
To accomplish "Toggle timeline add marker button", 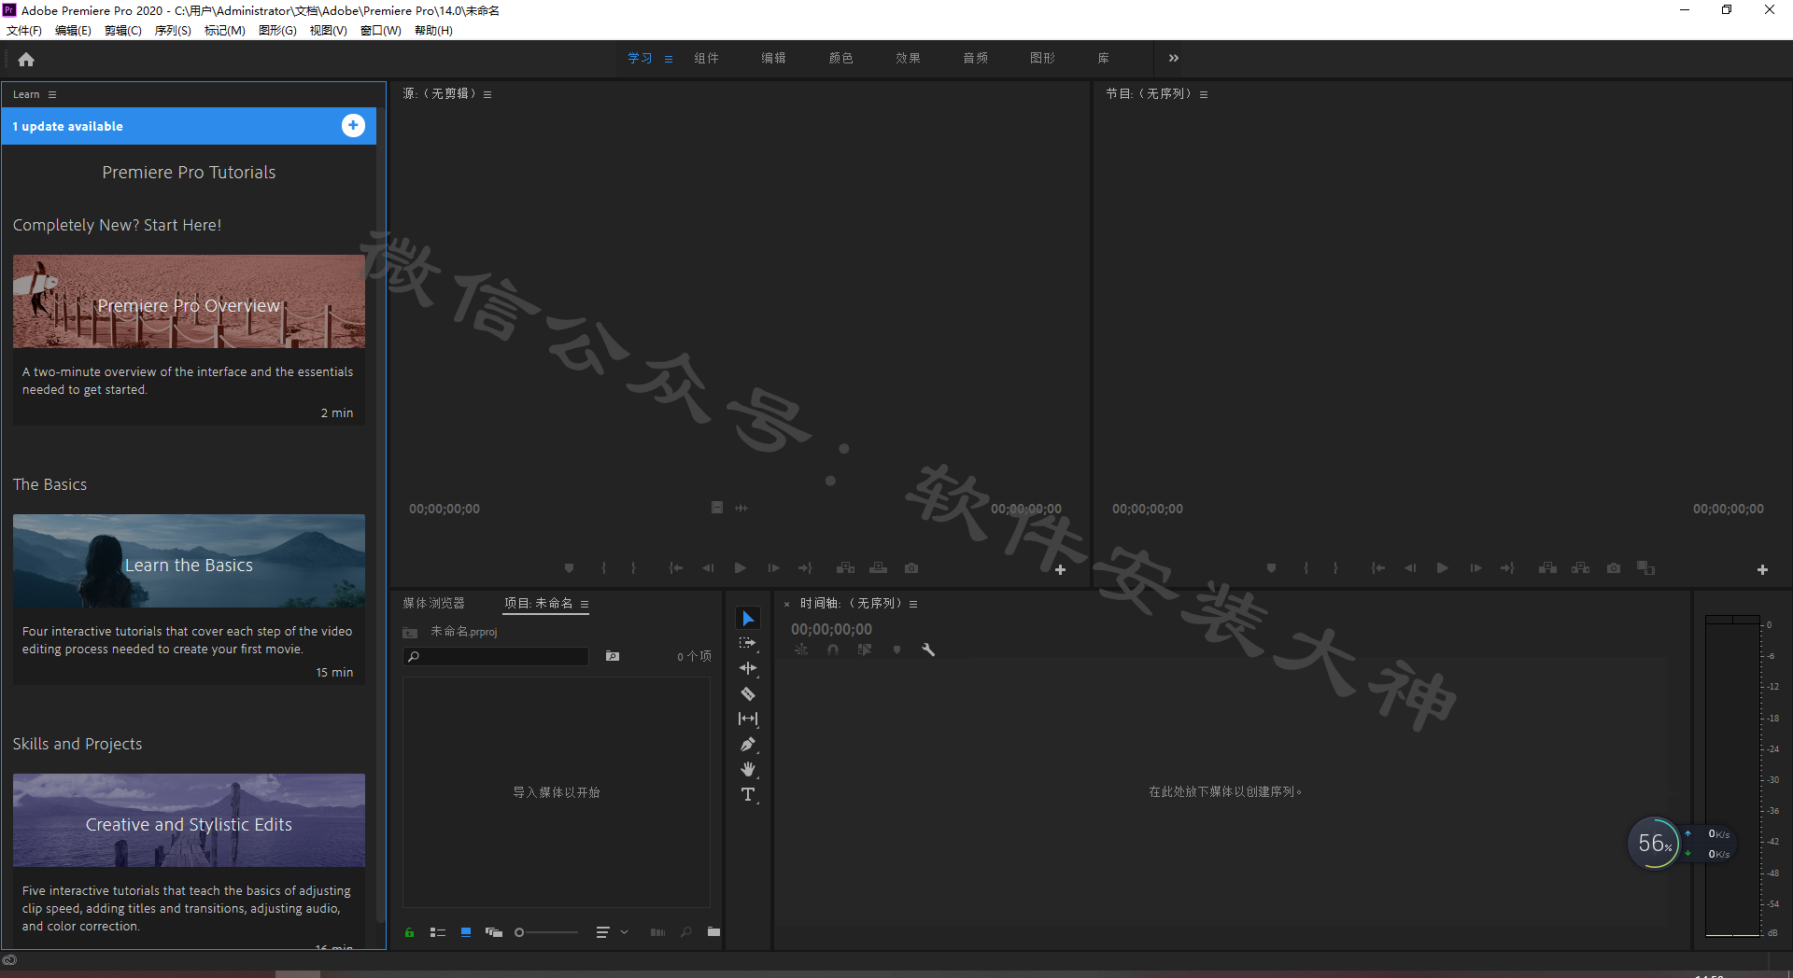I will [896, 650].
